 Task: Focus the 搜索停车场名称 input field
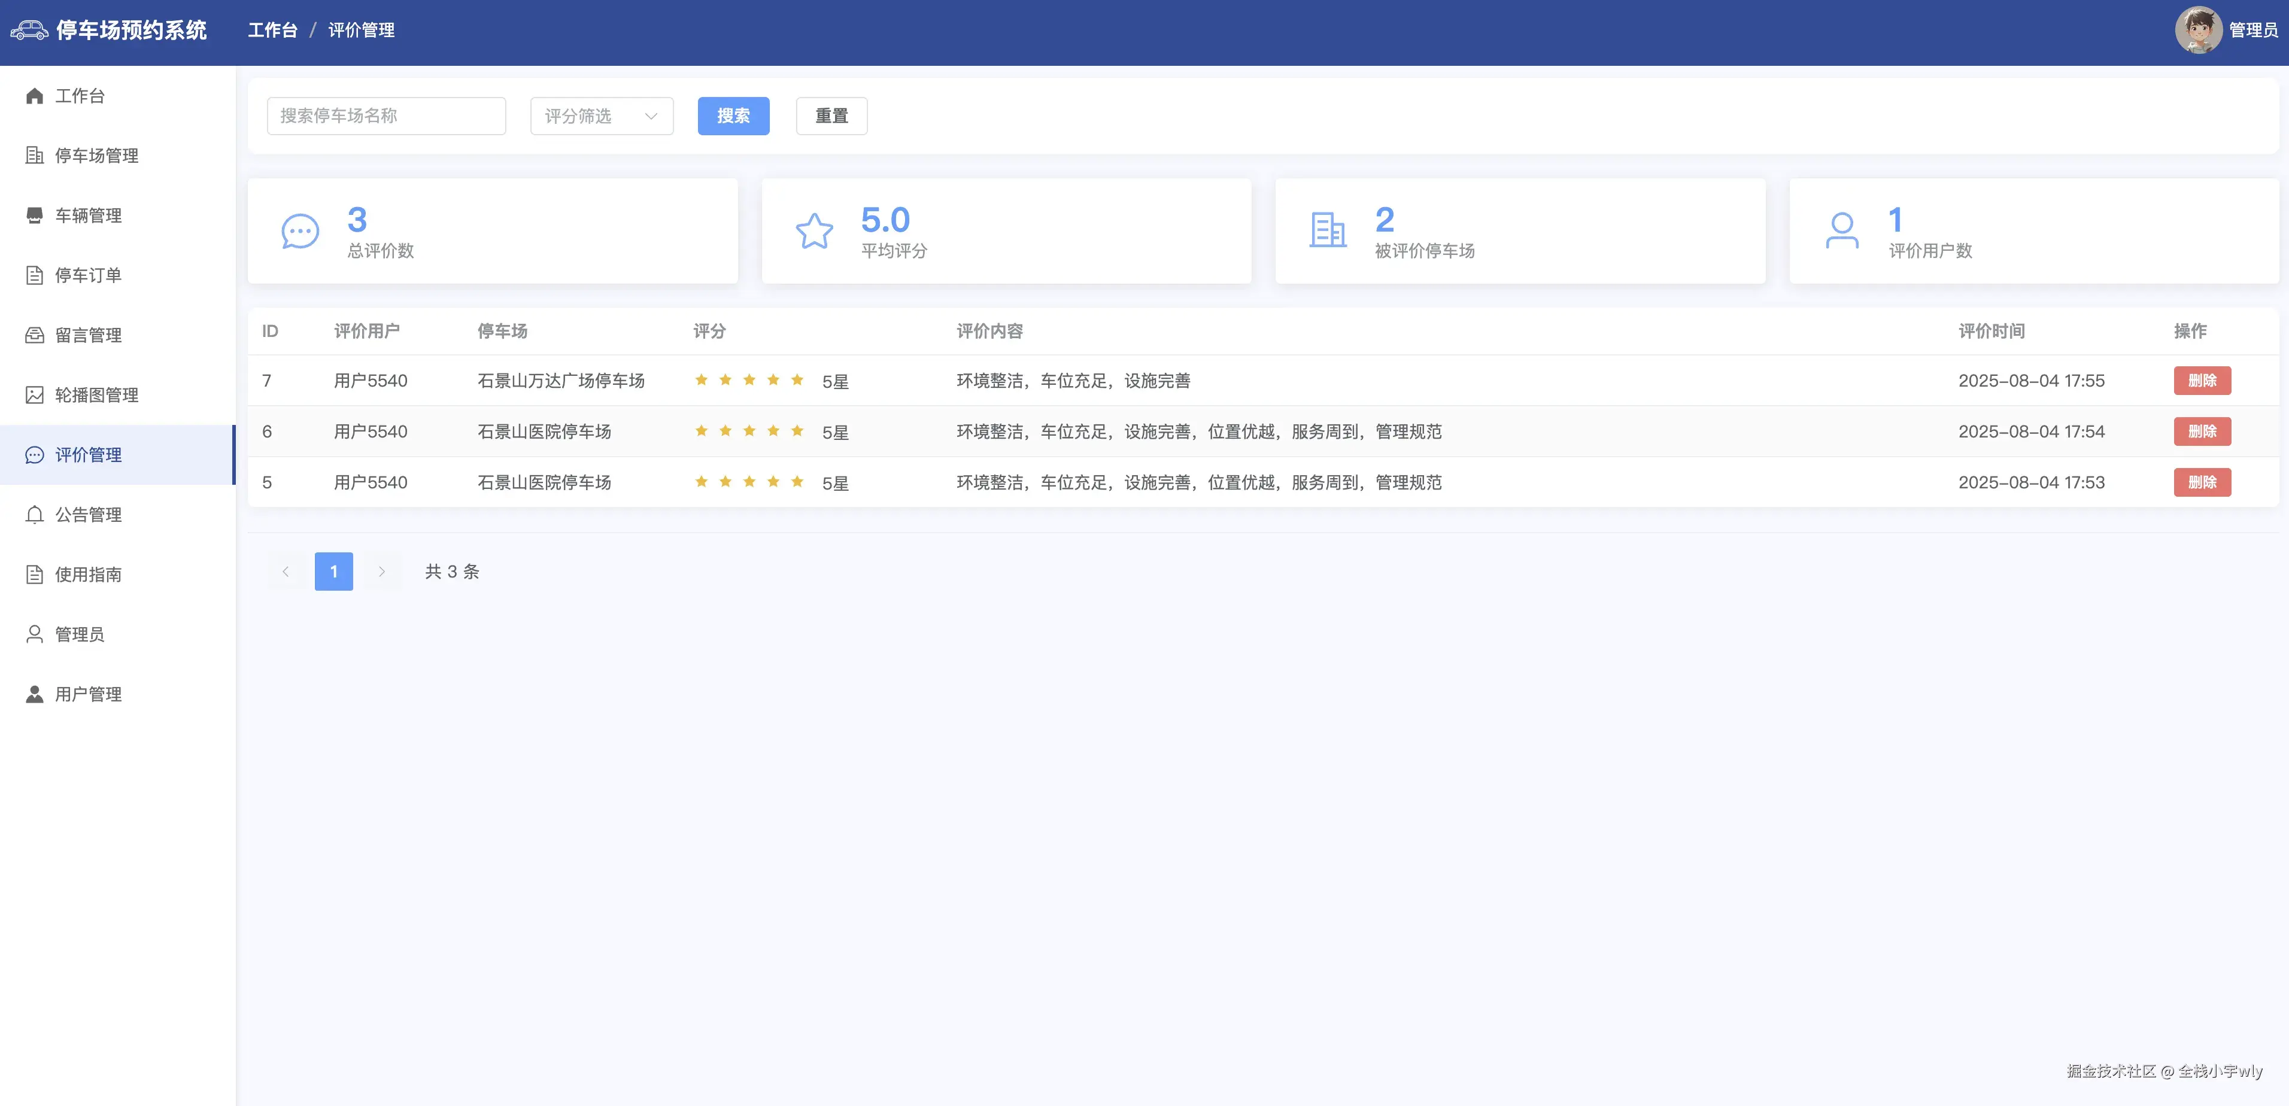click(385, 116)
